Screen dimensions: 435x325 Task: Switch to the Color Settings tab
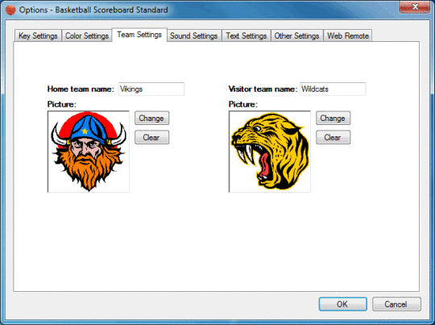pyautogui.click(x=86, y=35)
